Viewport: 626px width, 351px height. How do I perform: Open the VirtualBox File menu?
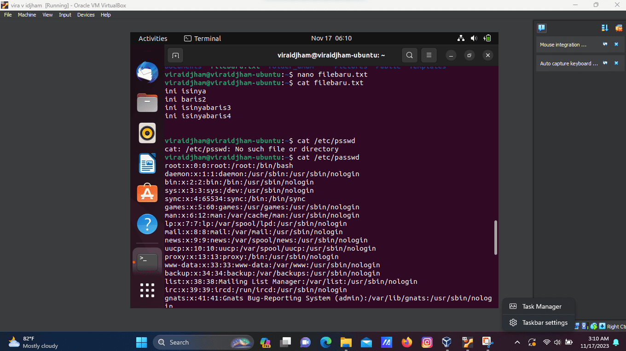click(x=8, y=15)
